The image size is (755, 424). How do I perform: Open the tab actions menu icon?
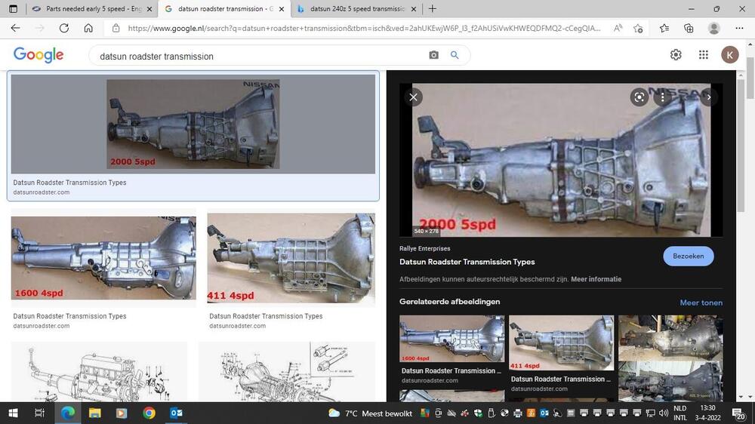14,8
